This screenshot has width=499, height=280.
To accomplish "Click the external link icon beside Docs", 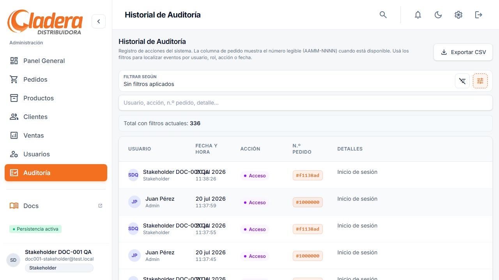I will point(100,206).
